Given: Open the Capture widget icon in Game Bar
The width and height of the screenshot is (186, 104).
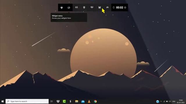Looking at the screenshot, I should 84,7.
